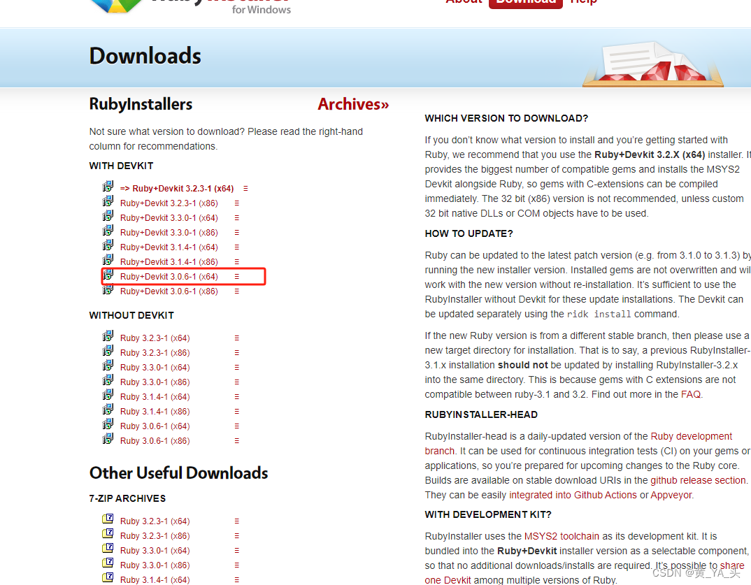Open the Ruby development branch link
This screenshot has height=585, width=751.
(x=691, y=437)
